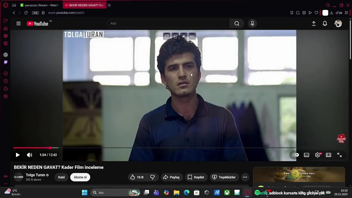Go to the YouTube home logo
This screenshot has width=352, height=198.
38,24
